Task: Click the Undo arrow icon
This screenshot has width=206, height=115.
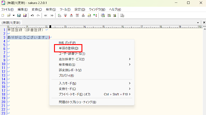Action: click(32, 15)
